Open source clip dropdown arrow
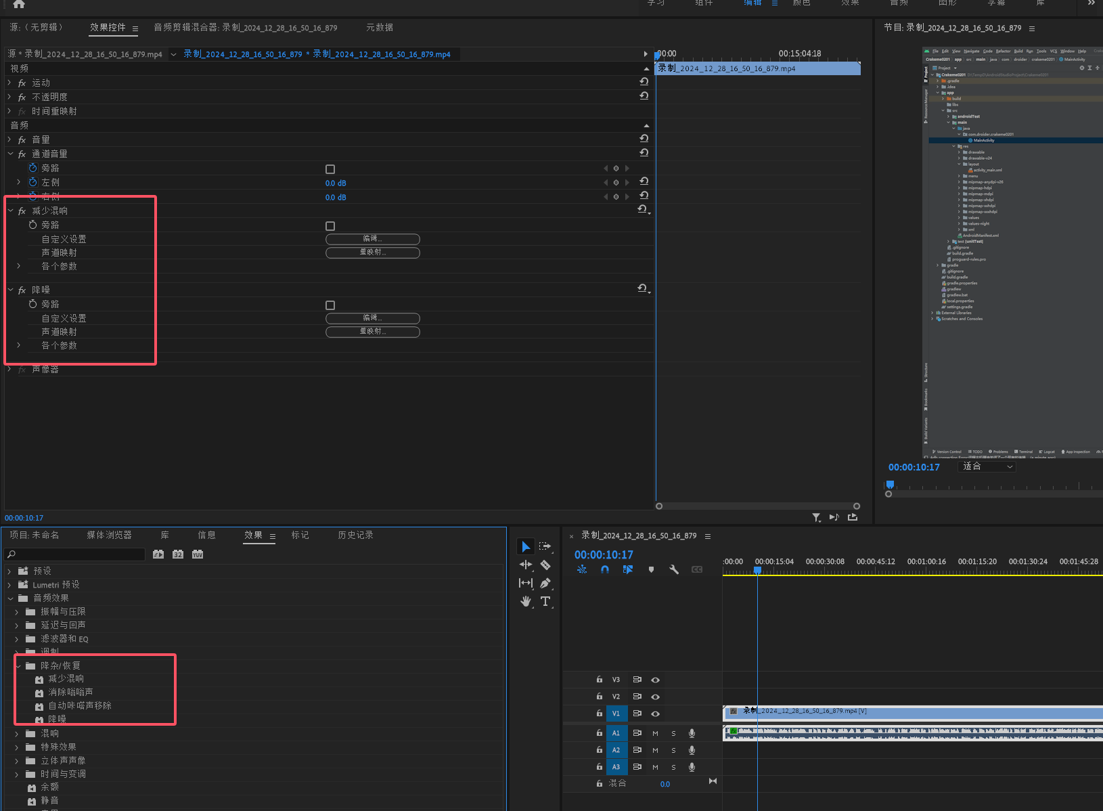Screen dimensions: 1103x811 coord(174,54)
